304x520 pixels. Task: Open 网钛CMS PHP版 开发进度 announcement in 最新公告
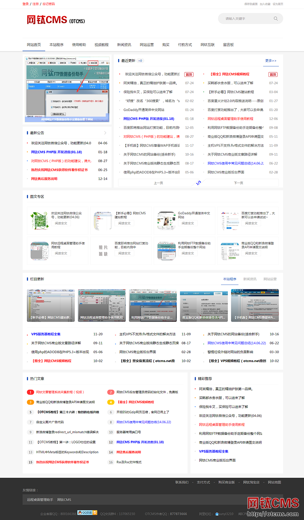(x=56, y=152)
